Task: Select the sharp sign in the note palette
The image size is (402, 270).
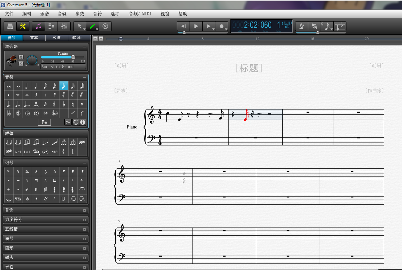Action: coord(54,104)
